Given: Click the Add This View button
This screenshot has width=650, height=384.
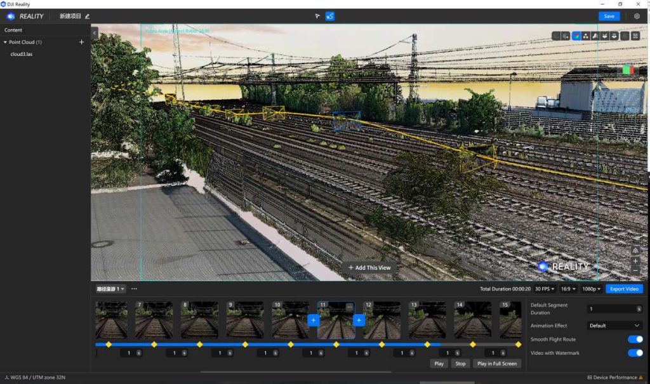Looking at the screenshot, I should tap(369, 268).
